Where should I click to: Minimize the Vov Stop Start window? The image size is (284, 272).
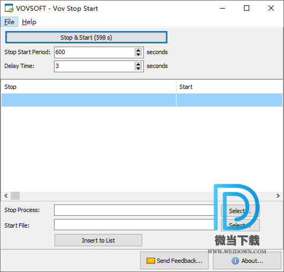(222, 8)
